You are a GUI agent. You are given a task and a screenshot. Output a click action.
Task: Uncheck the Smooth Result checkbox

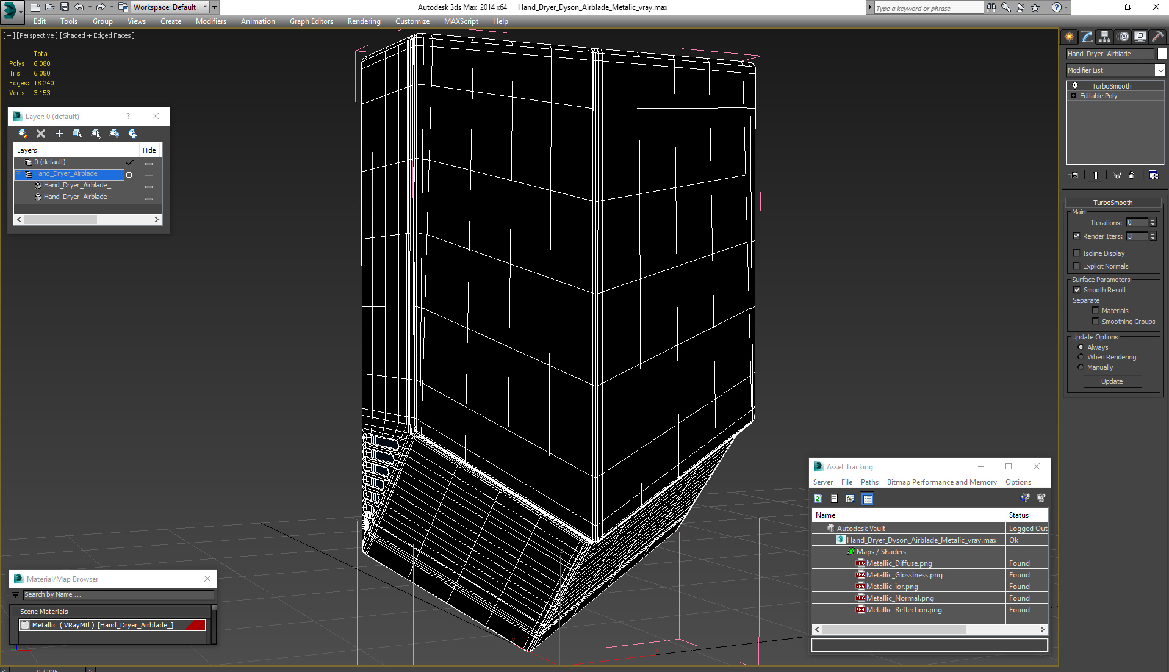click(1077, 290)
